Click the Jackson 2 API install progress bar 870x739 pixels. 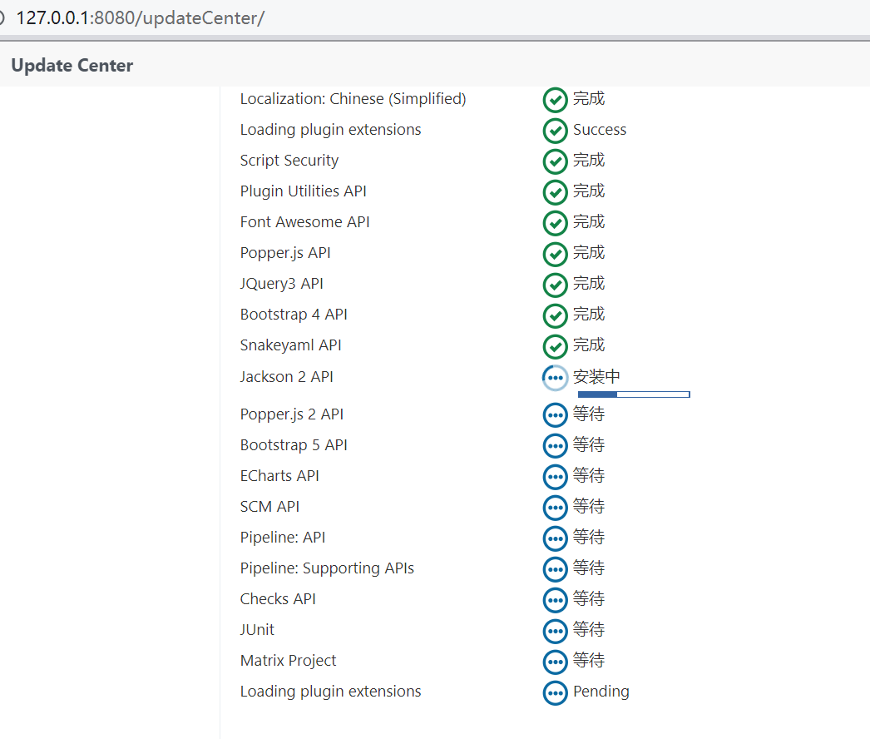pyautogui.click(x=634, y=394)
